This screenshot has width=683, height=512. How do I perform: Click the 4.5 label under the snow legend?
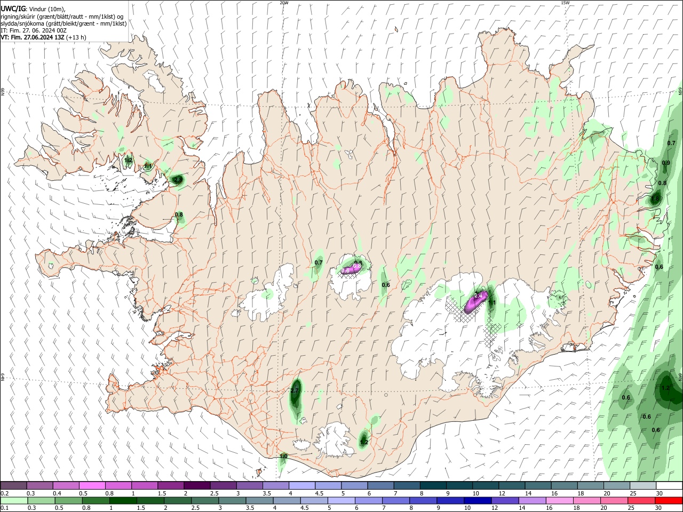point(319,493)
